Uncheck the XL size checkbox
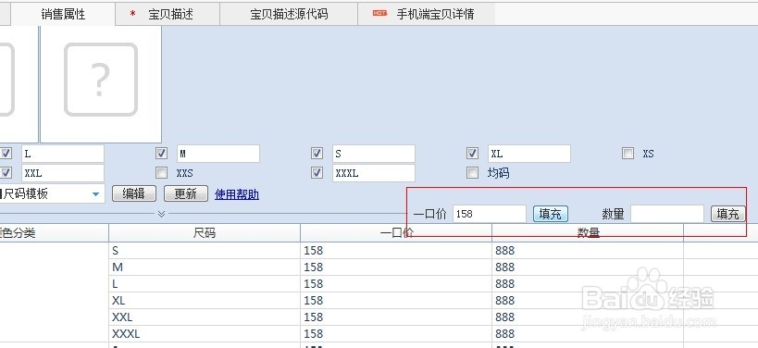Screen dimensions: 758x348 472,154
